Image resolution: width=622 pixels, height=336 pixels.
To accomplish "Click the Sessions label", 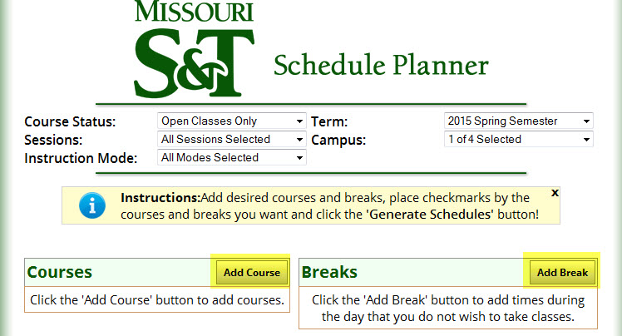I will (53, 140).
